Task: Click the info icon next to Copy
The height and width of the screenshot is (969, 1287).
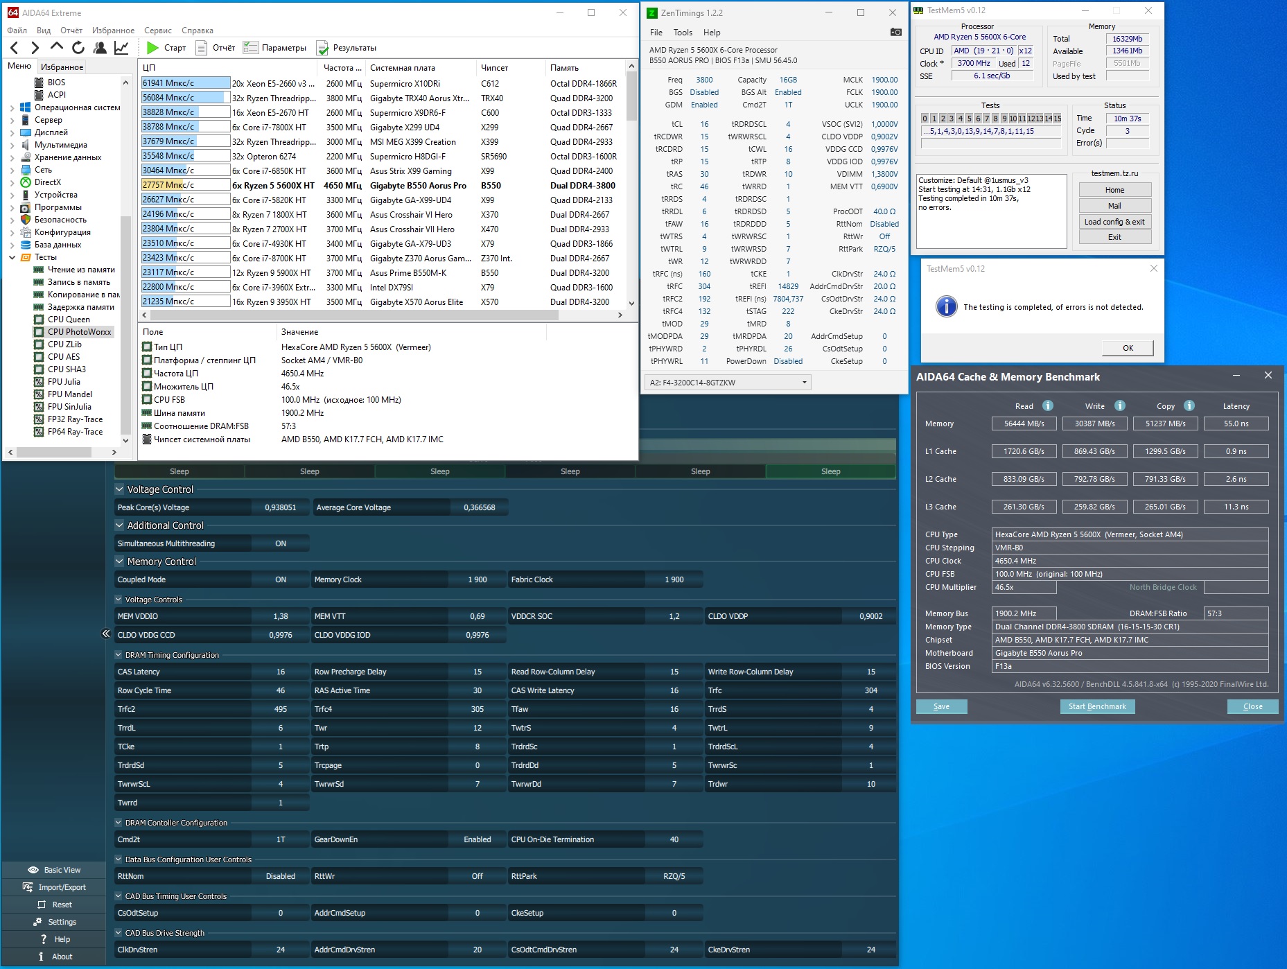Action: tap(1189, 405)
